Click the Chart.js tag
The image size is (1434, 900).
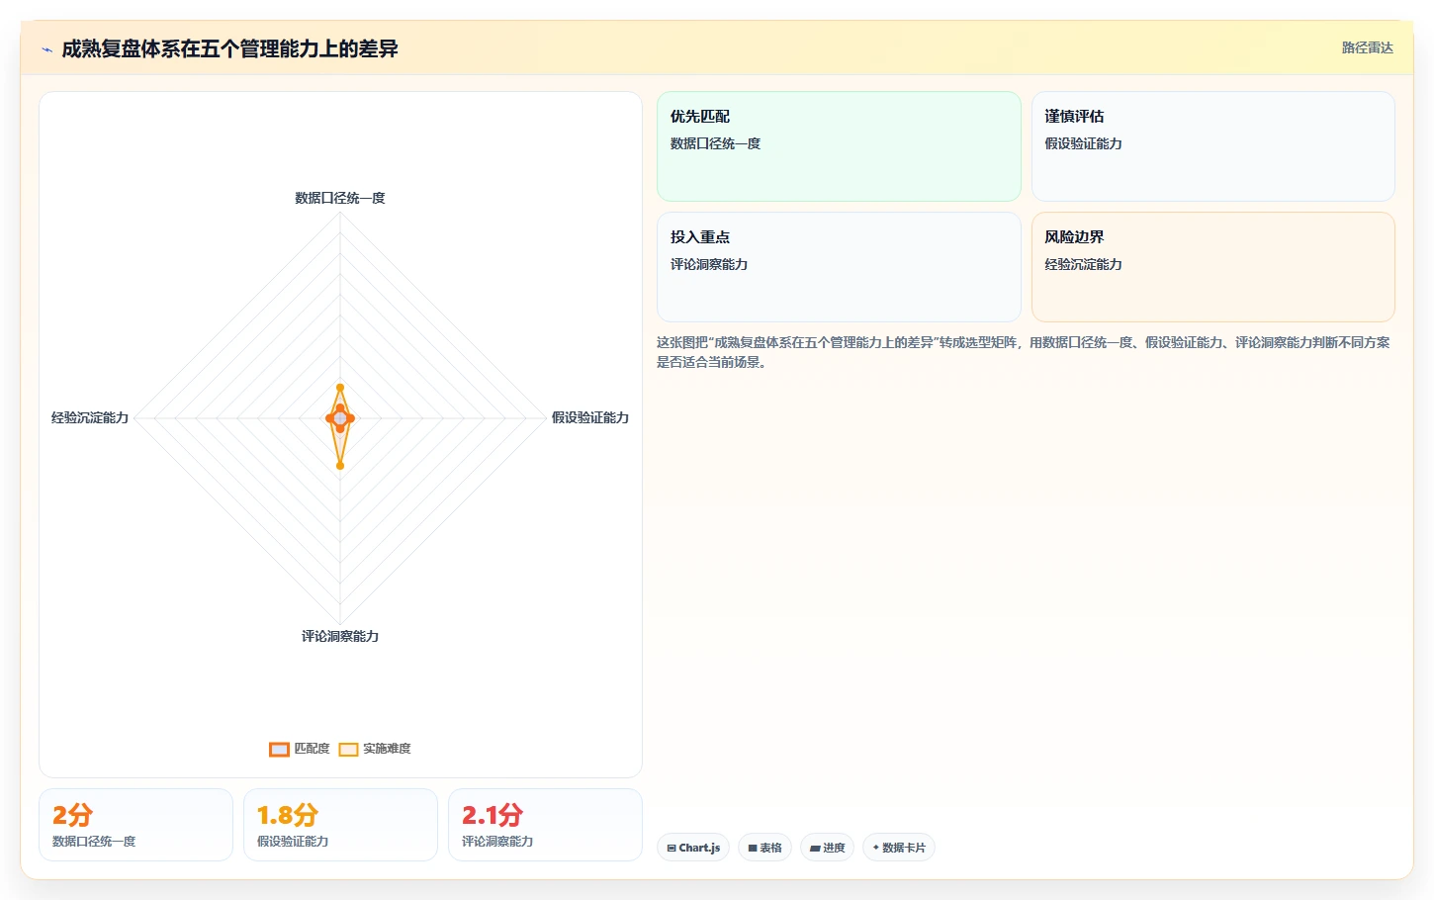[693, 848]
